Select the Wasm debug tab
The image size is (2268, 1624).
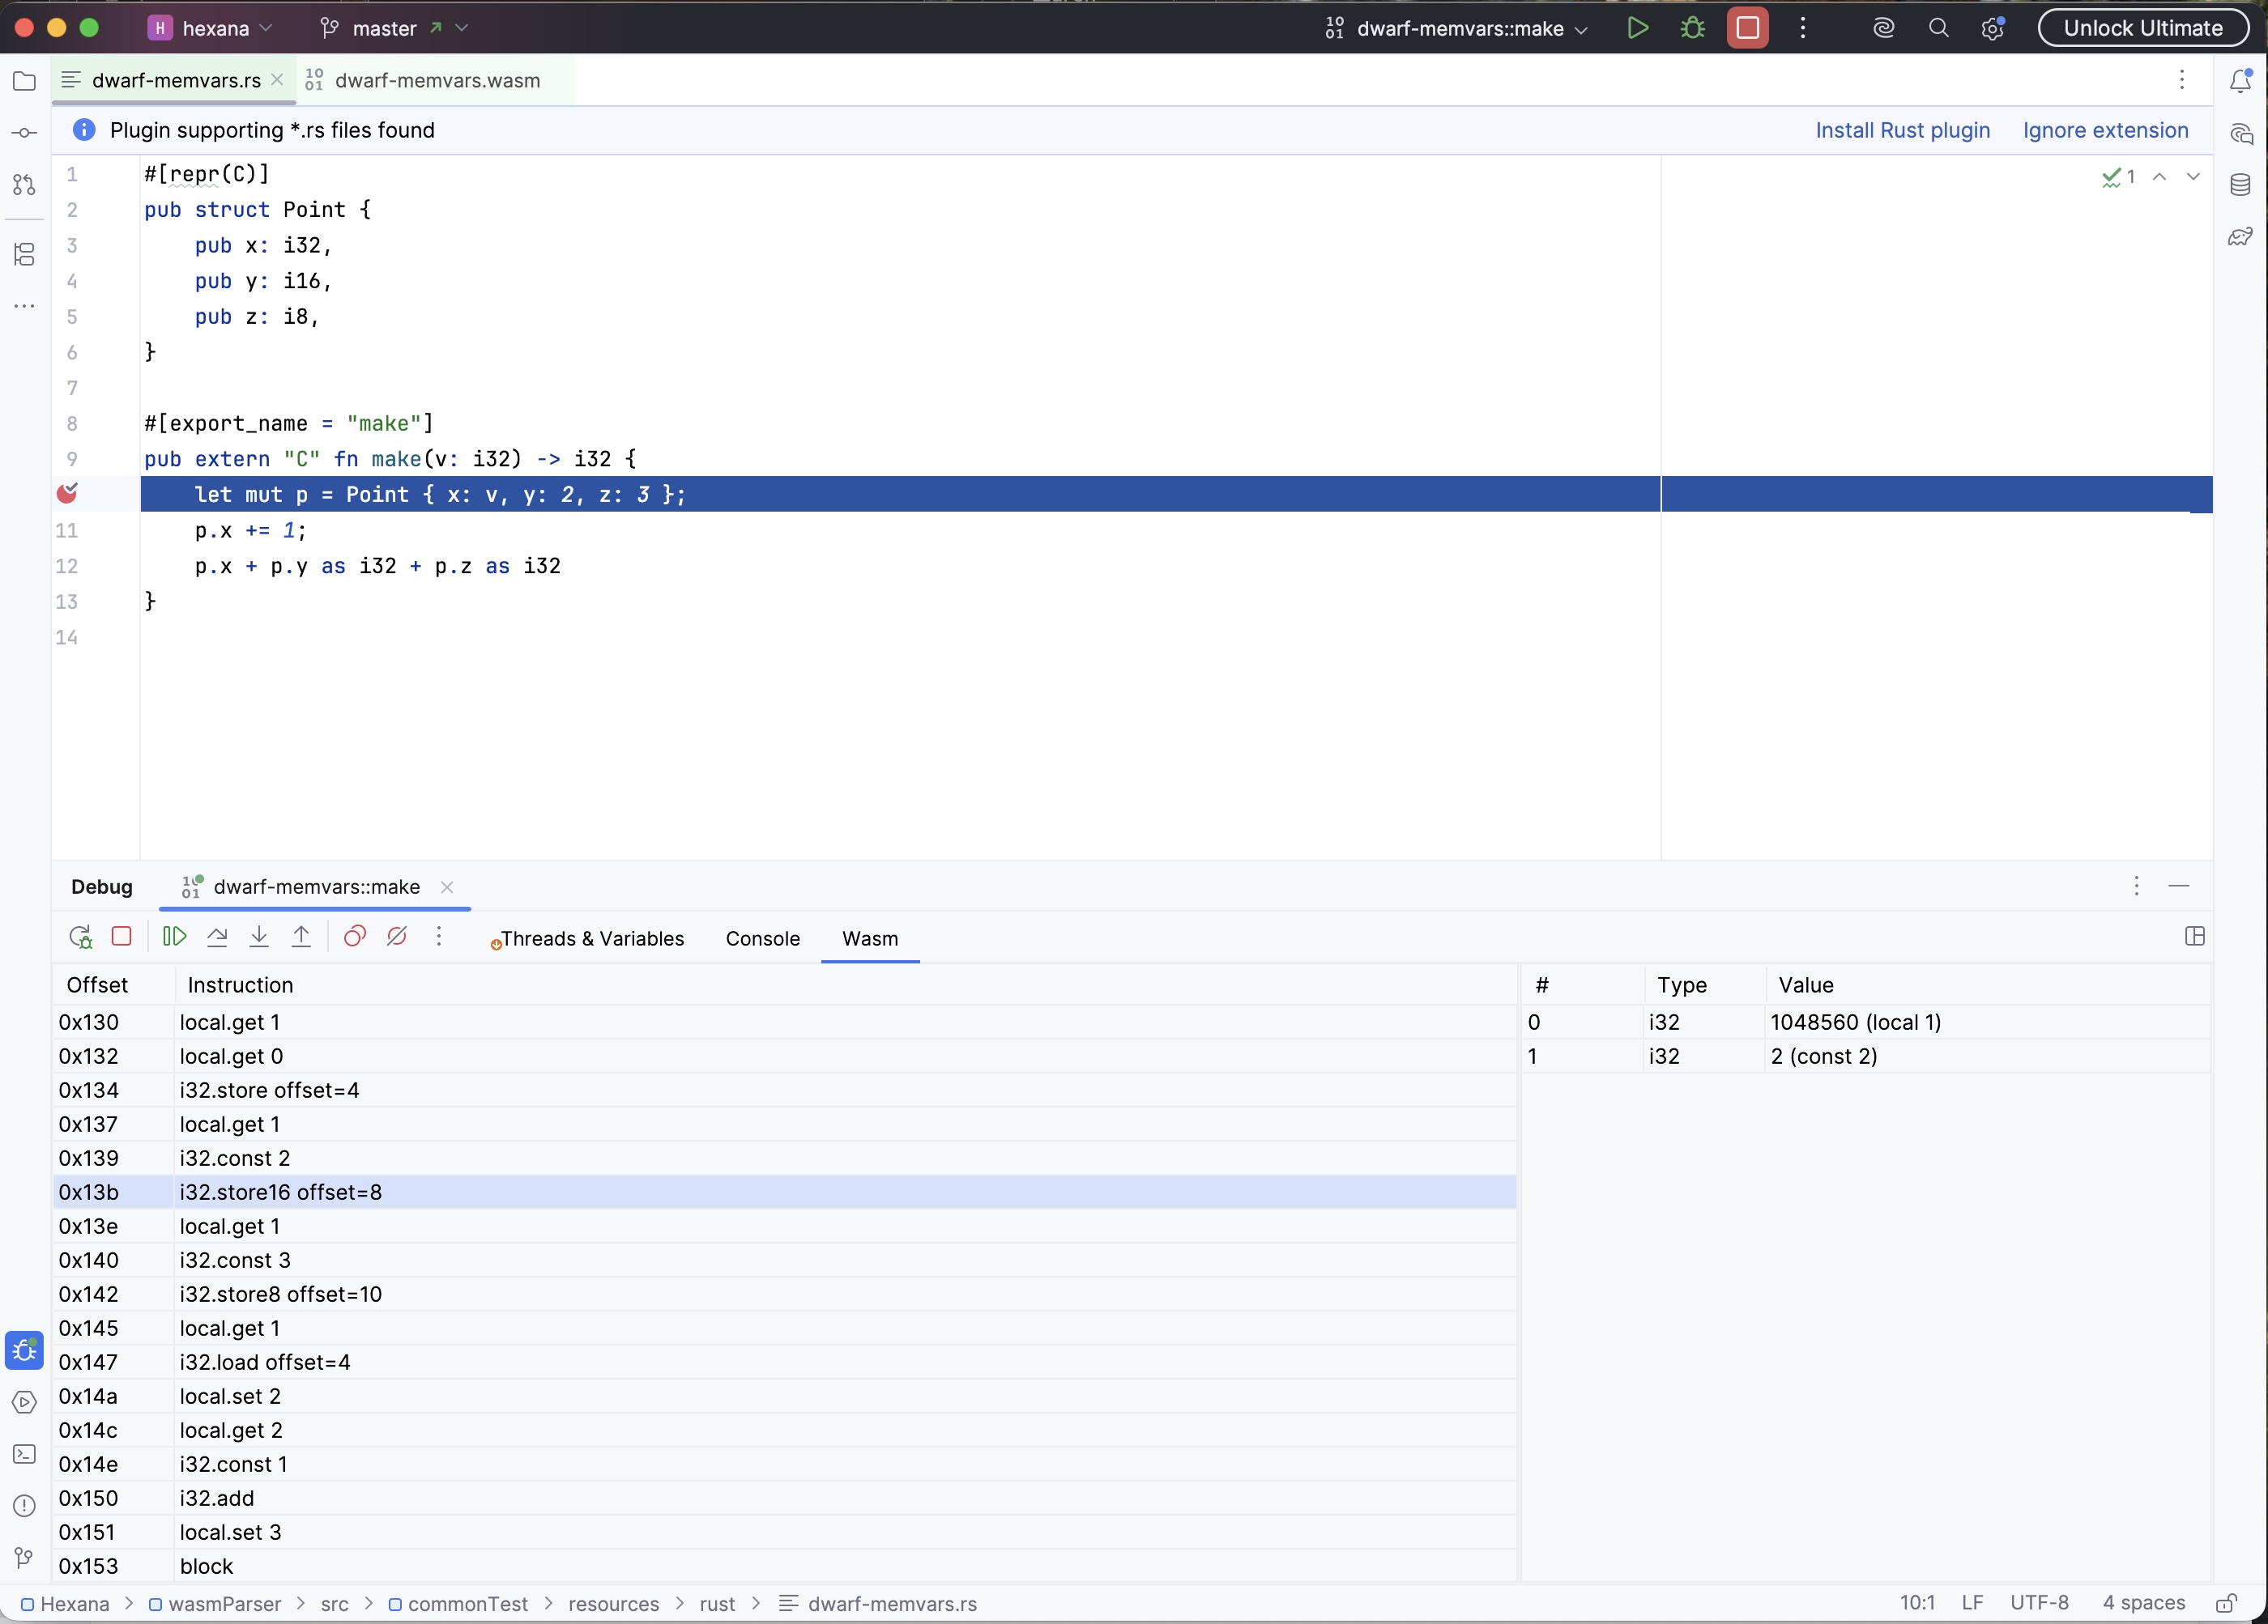click(x=870, y=938)
